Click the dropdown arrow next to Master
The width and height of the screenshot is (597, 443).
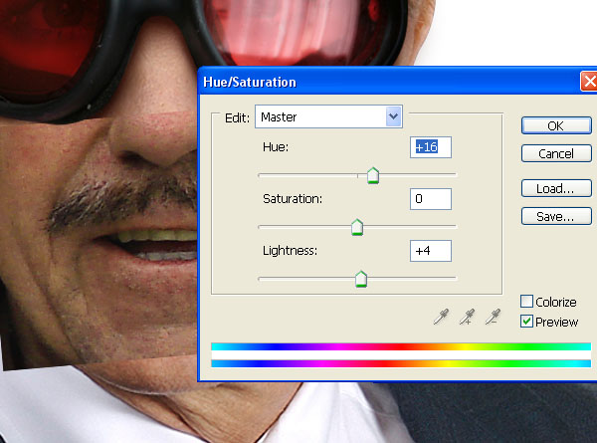point(393,116)
